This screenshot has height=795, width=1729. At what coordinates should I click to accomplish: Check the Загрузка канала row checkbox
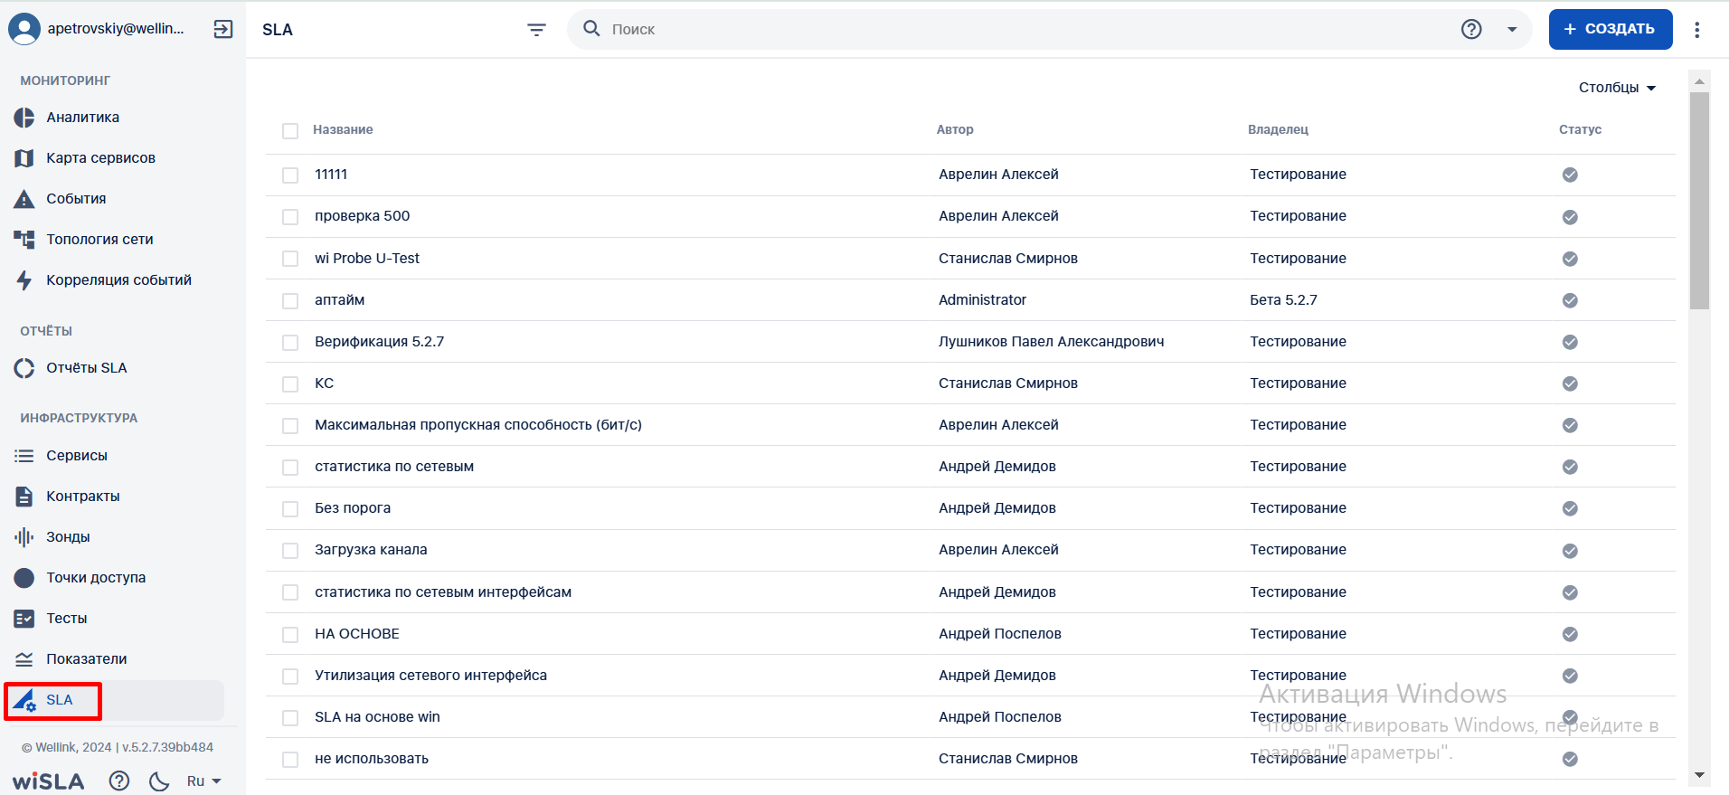pos(290,551)
